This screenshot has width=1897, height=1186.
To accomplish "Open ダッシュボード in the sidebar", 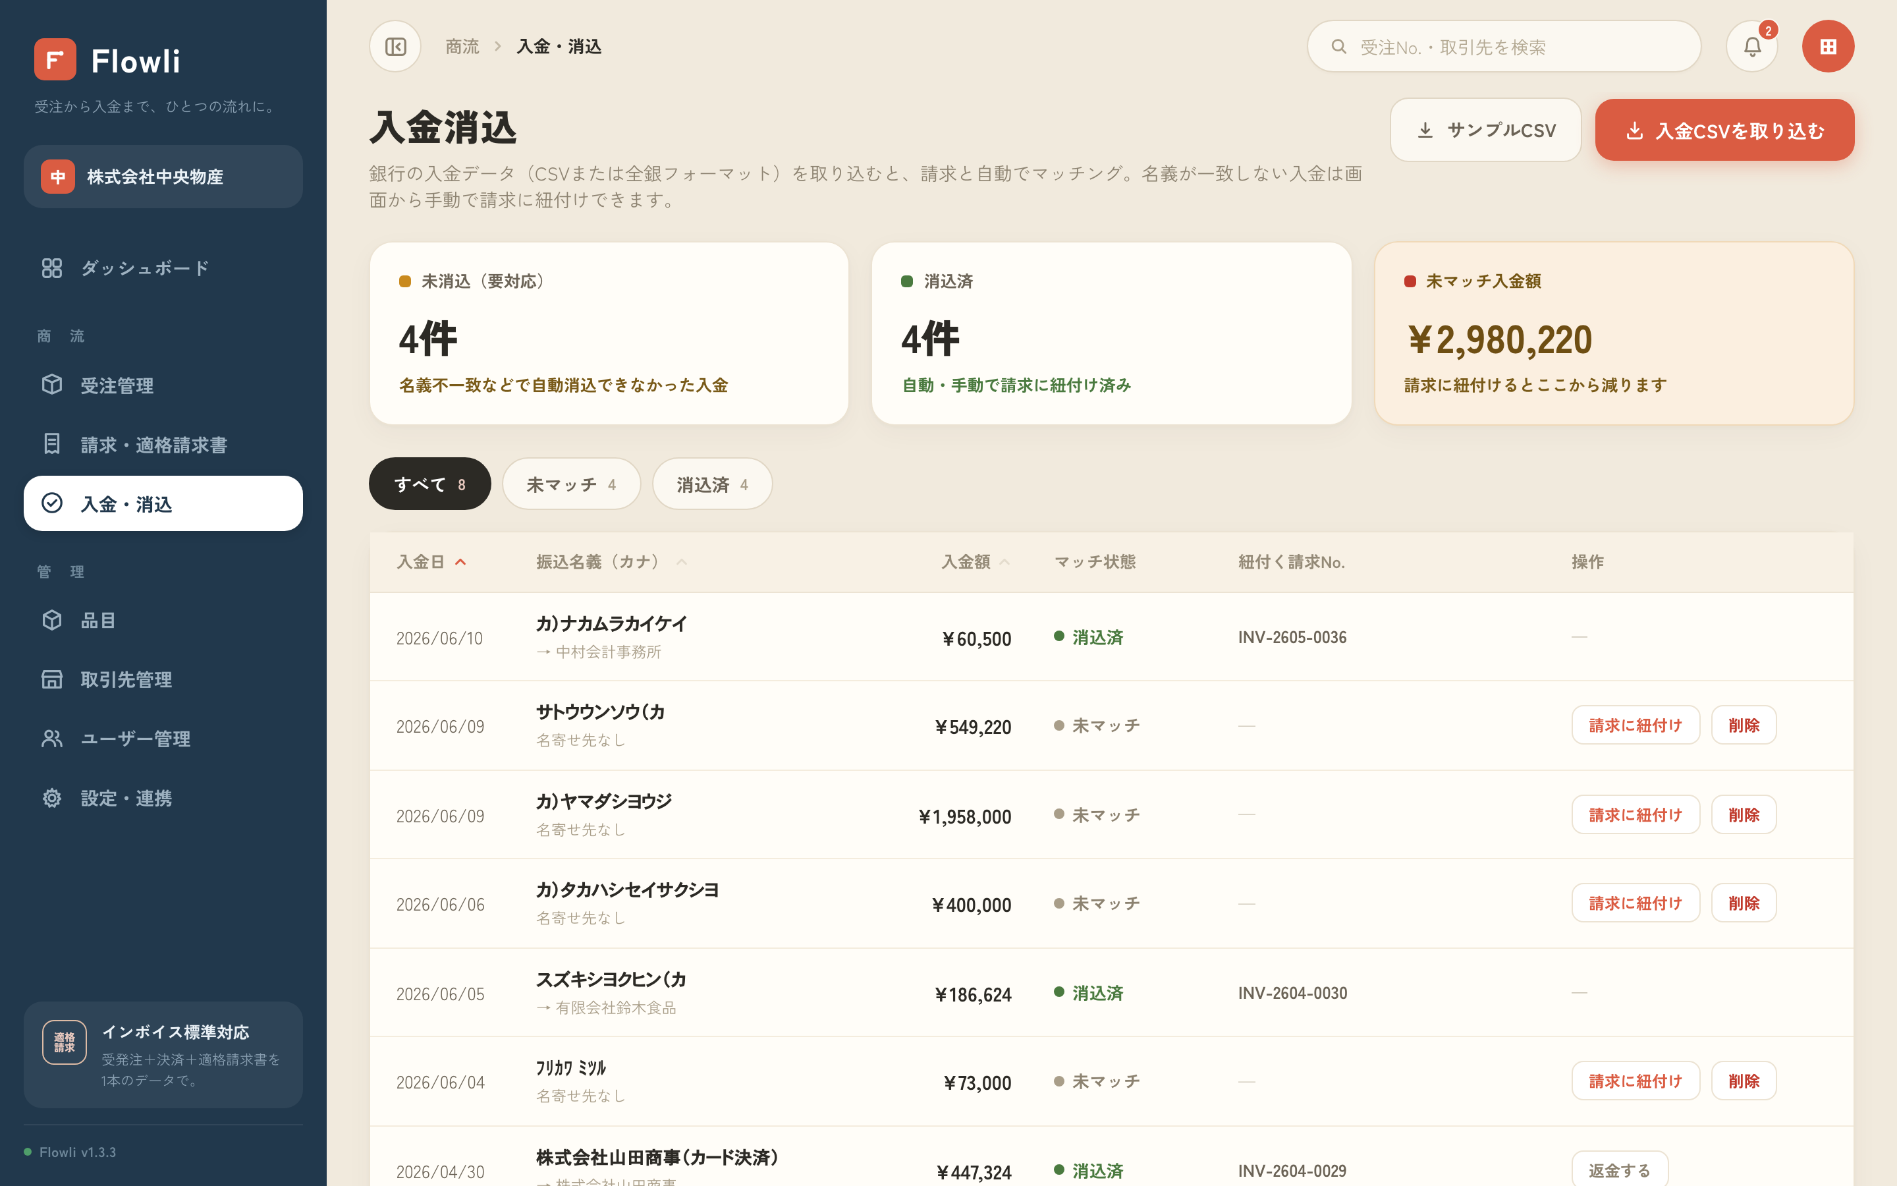I will [x=163, y=268].
